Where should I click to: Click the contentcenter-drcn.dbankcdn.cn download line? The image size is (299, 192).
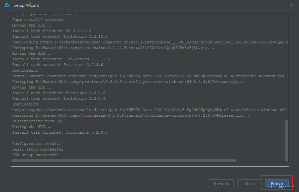[150, 42]
